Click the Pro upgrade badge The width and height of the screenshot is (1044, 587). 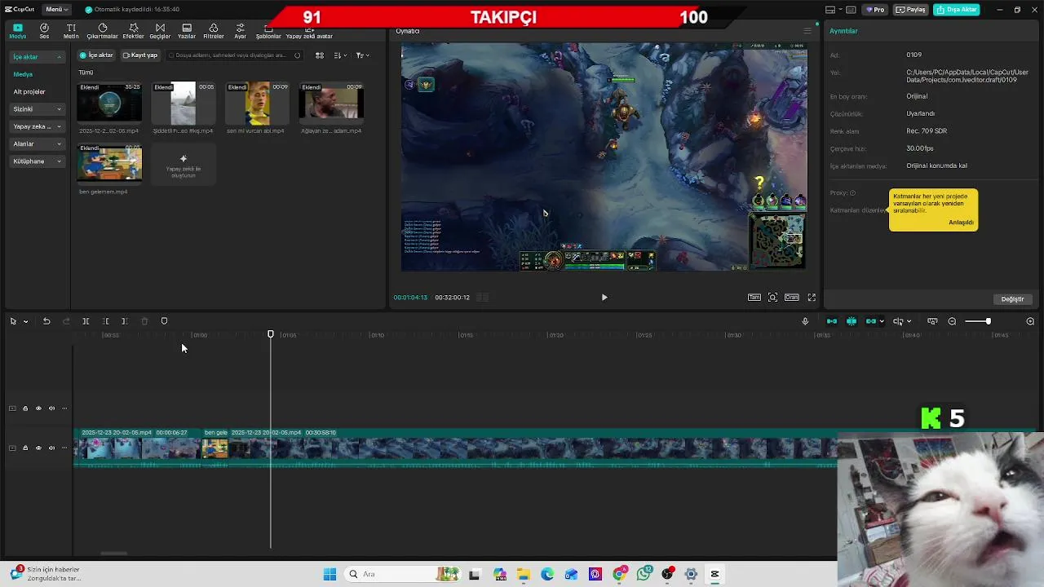(876, 10)
